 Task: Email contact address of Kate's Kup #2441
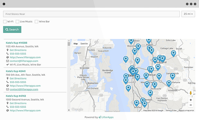click(24, 89)
